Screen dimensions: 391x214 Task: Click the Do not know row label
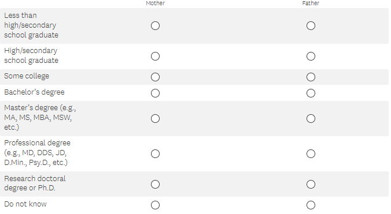[25, 204]
